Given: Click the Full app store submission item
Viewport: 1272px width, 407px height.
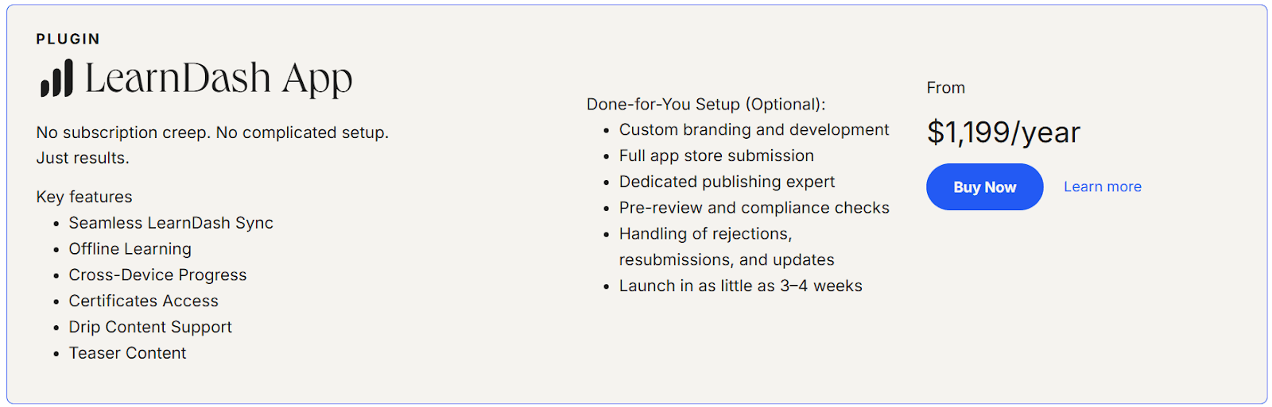Looking at the screenshot, I should tap(716, 156).
